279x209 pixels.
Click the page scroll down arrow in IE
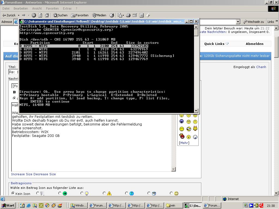click(276, 193)
